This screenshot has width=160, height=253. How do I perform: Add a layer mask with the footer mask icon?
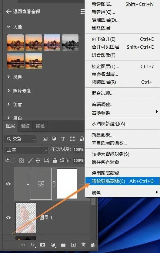(43, 245)
